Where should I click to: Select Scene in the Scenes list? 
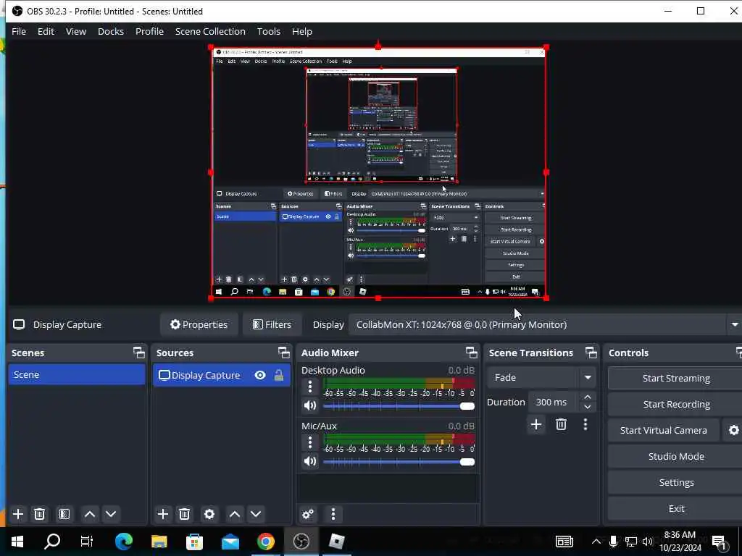point(77,374)
